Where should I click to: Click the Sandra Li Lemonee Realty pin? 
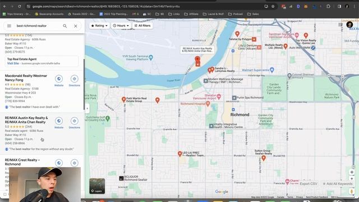click(212, 69)
